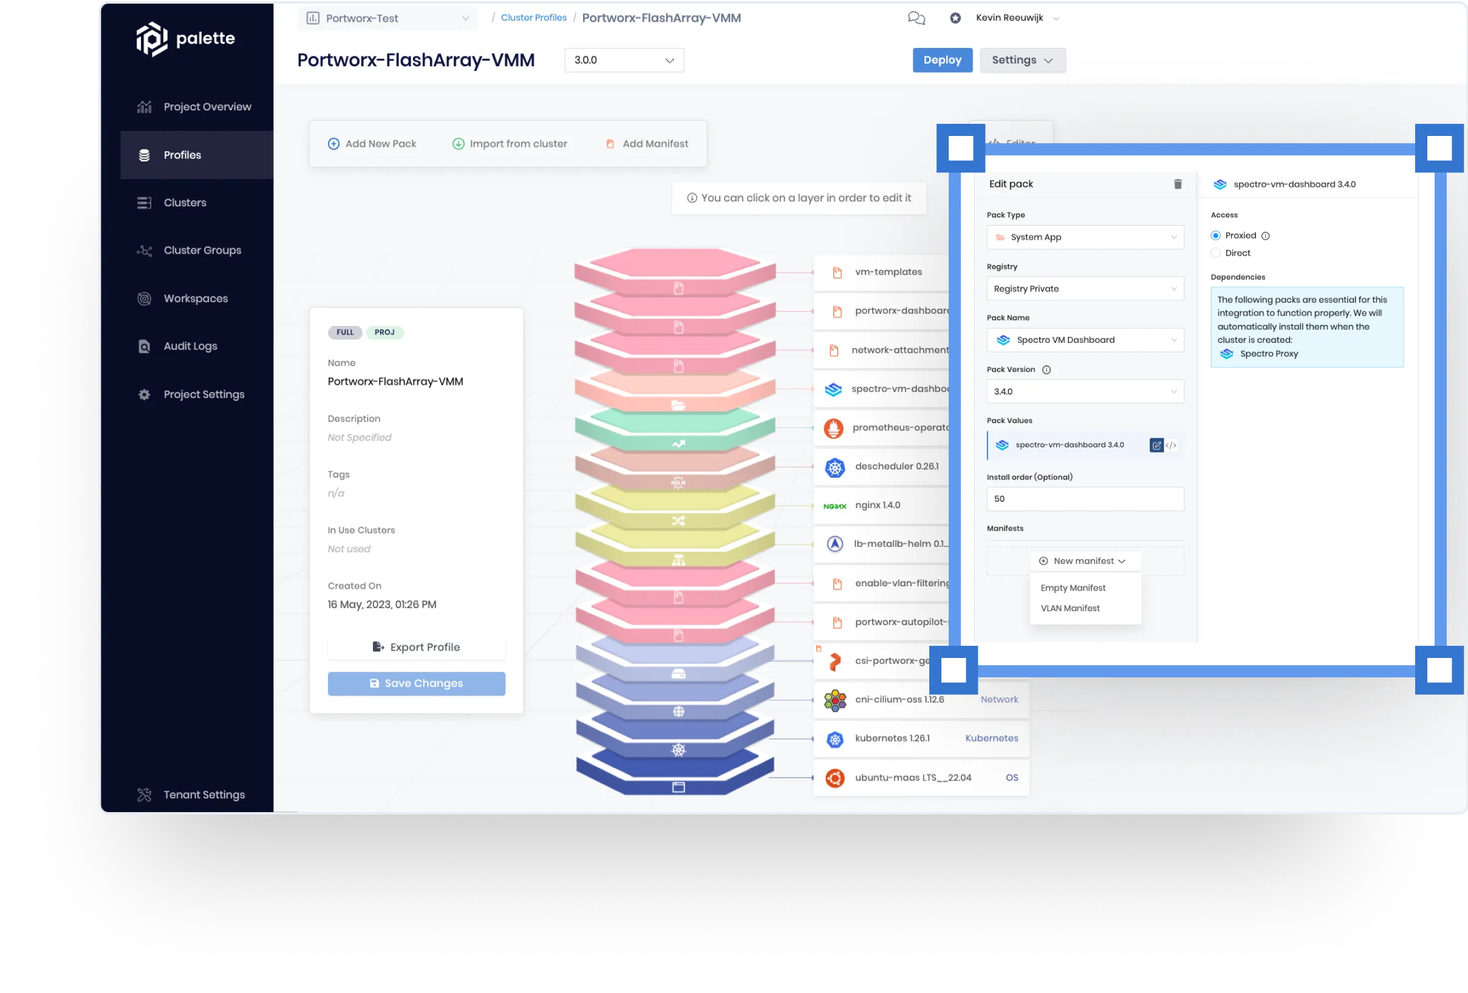This screenshot has height=993, width=1468.
Task: Click the Spectro Proxy dependency icon
Action: click(1227, 353)
